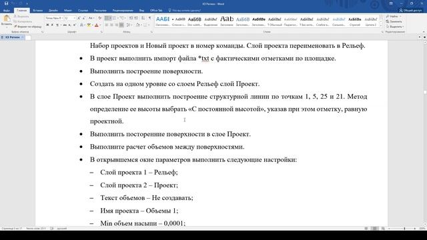
Task: Decrease paragraph indent
Action: pyautogui.click(x=131, y=18)
